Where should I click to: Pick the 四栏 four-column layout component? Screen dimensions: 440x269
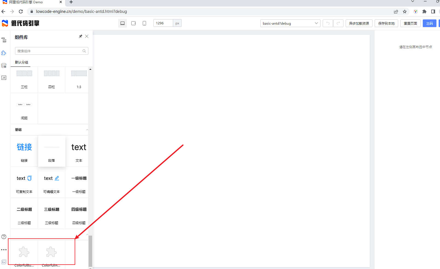(x=52, y=80)
